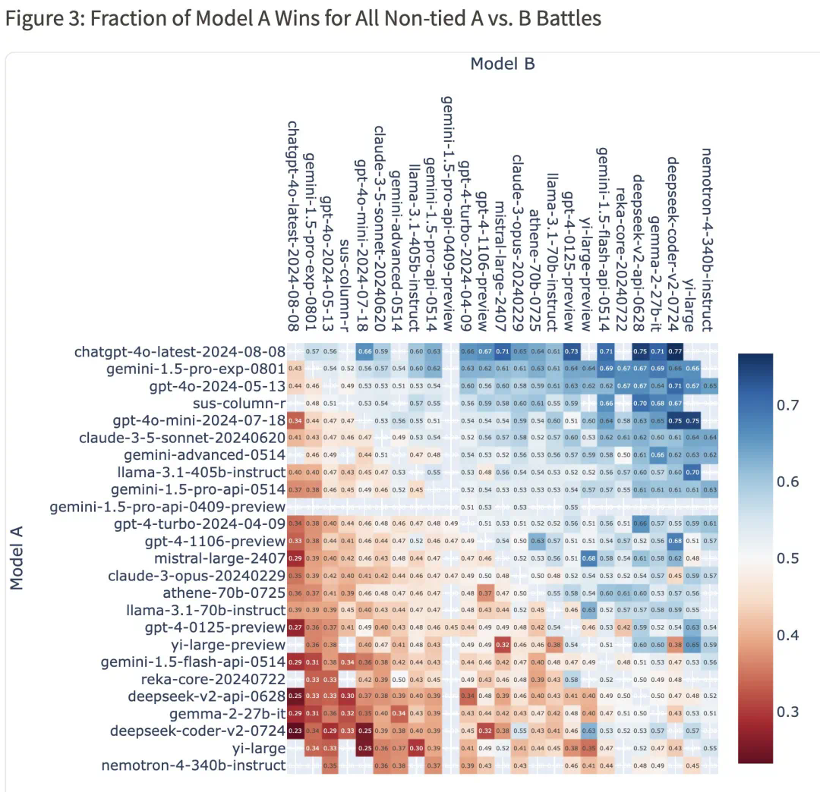Click the 0.77 cell in the chatgpt-4o-latest row

674,352
